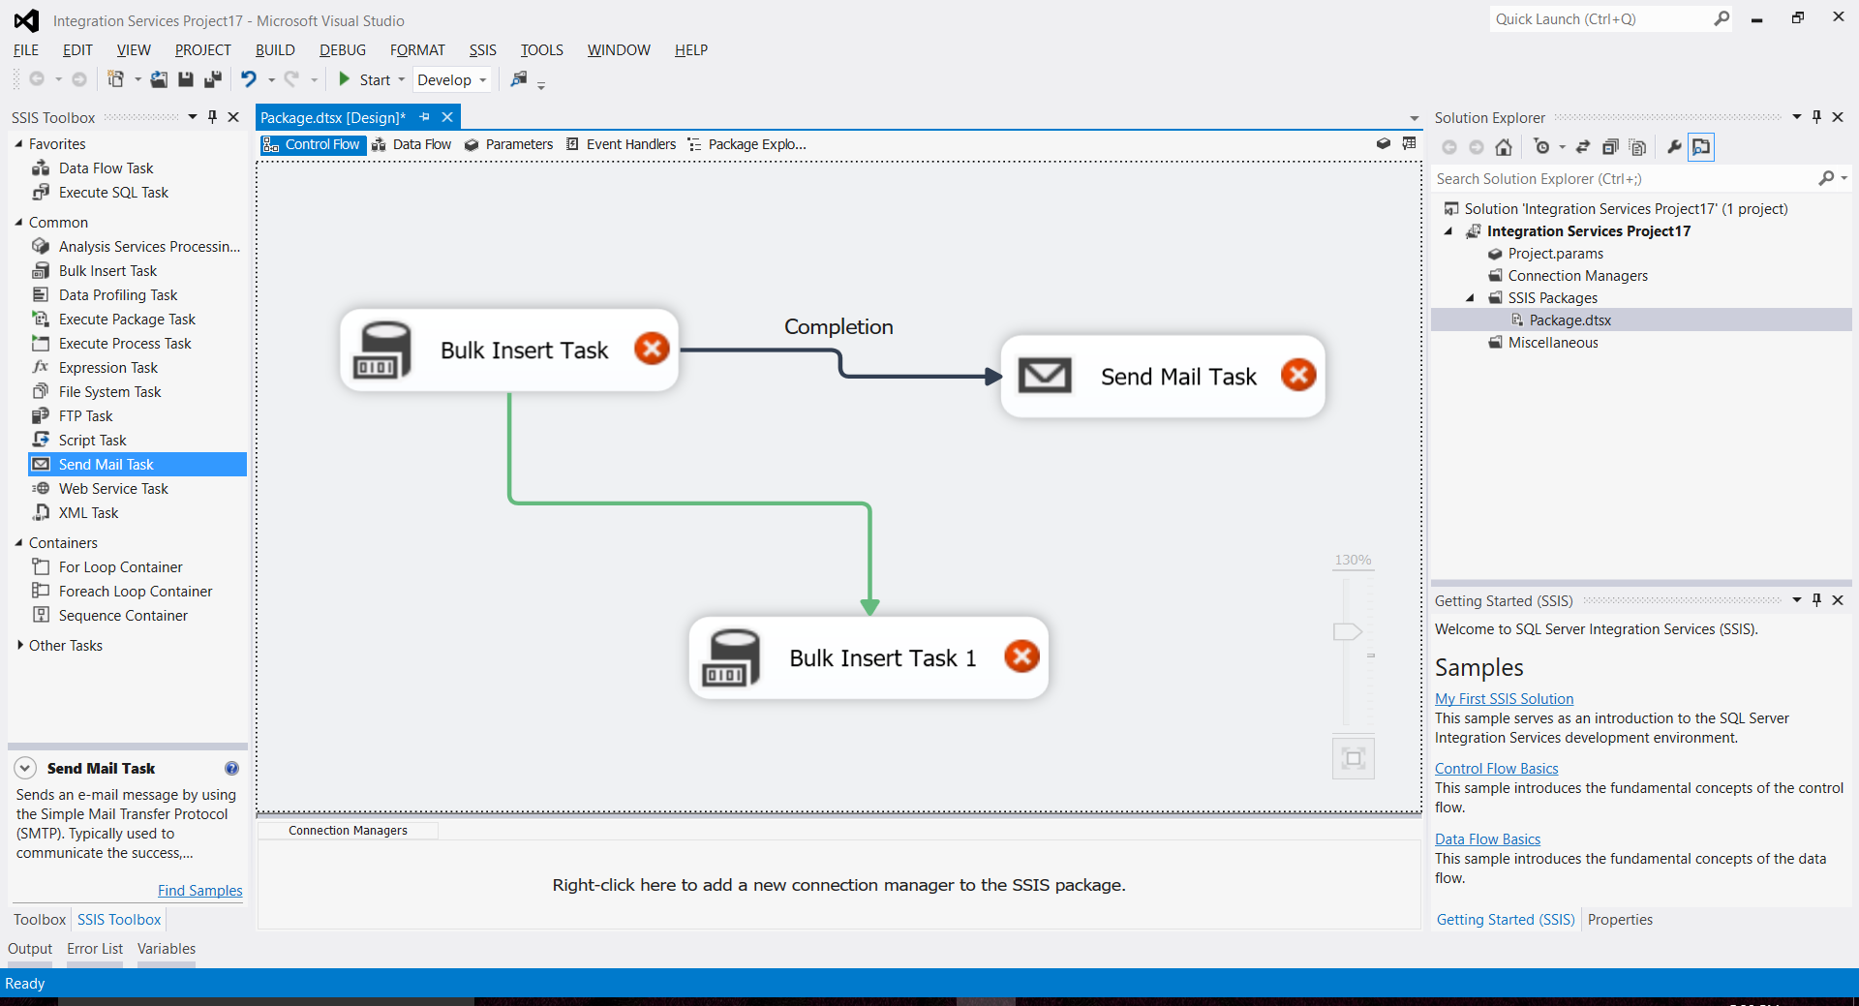Click the Home icon in Solution Explorer

coord(1504,147)
